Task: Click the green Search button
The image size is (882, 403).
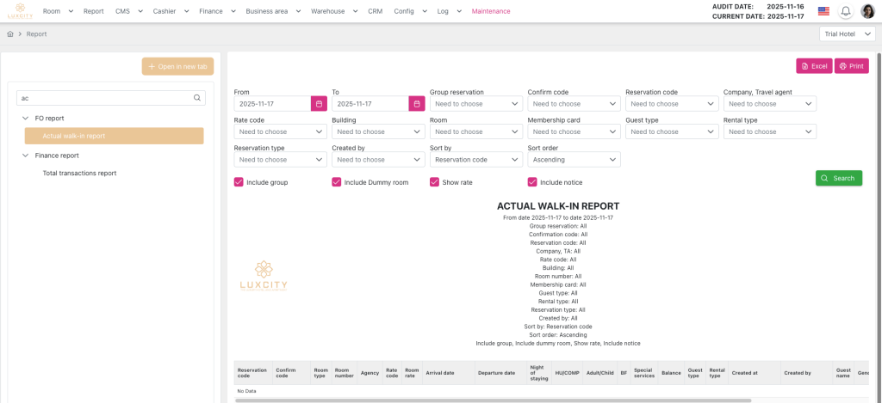Action: pos(838,178)
